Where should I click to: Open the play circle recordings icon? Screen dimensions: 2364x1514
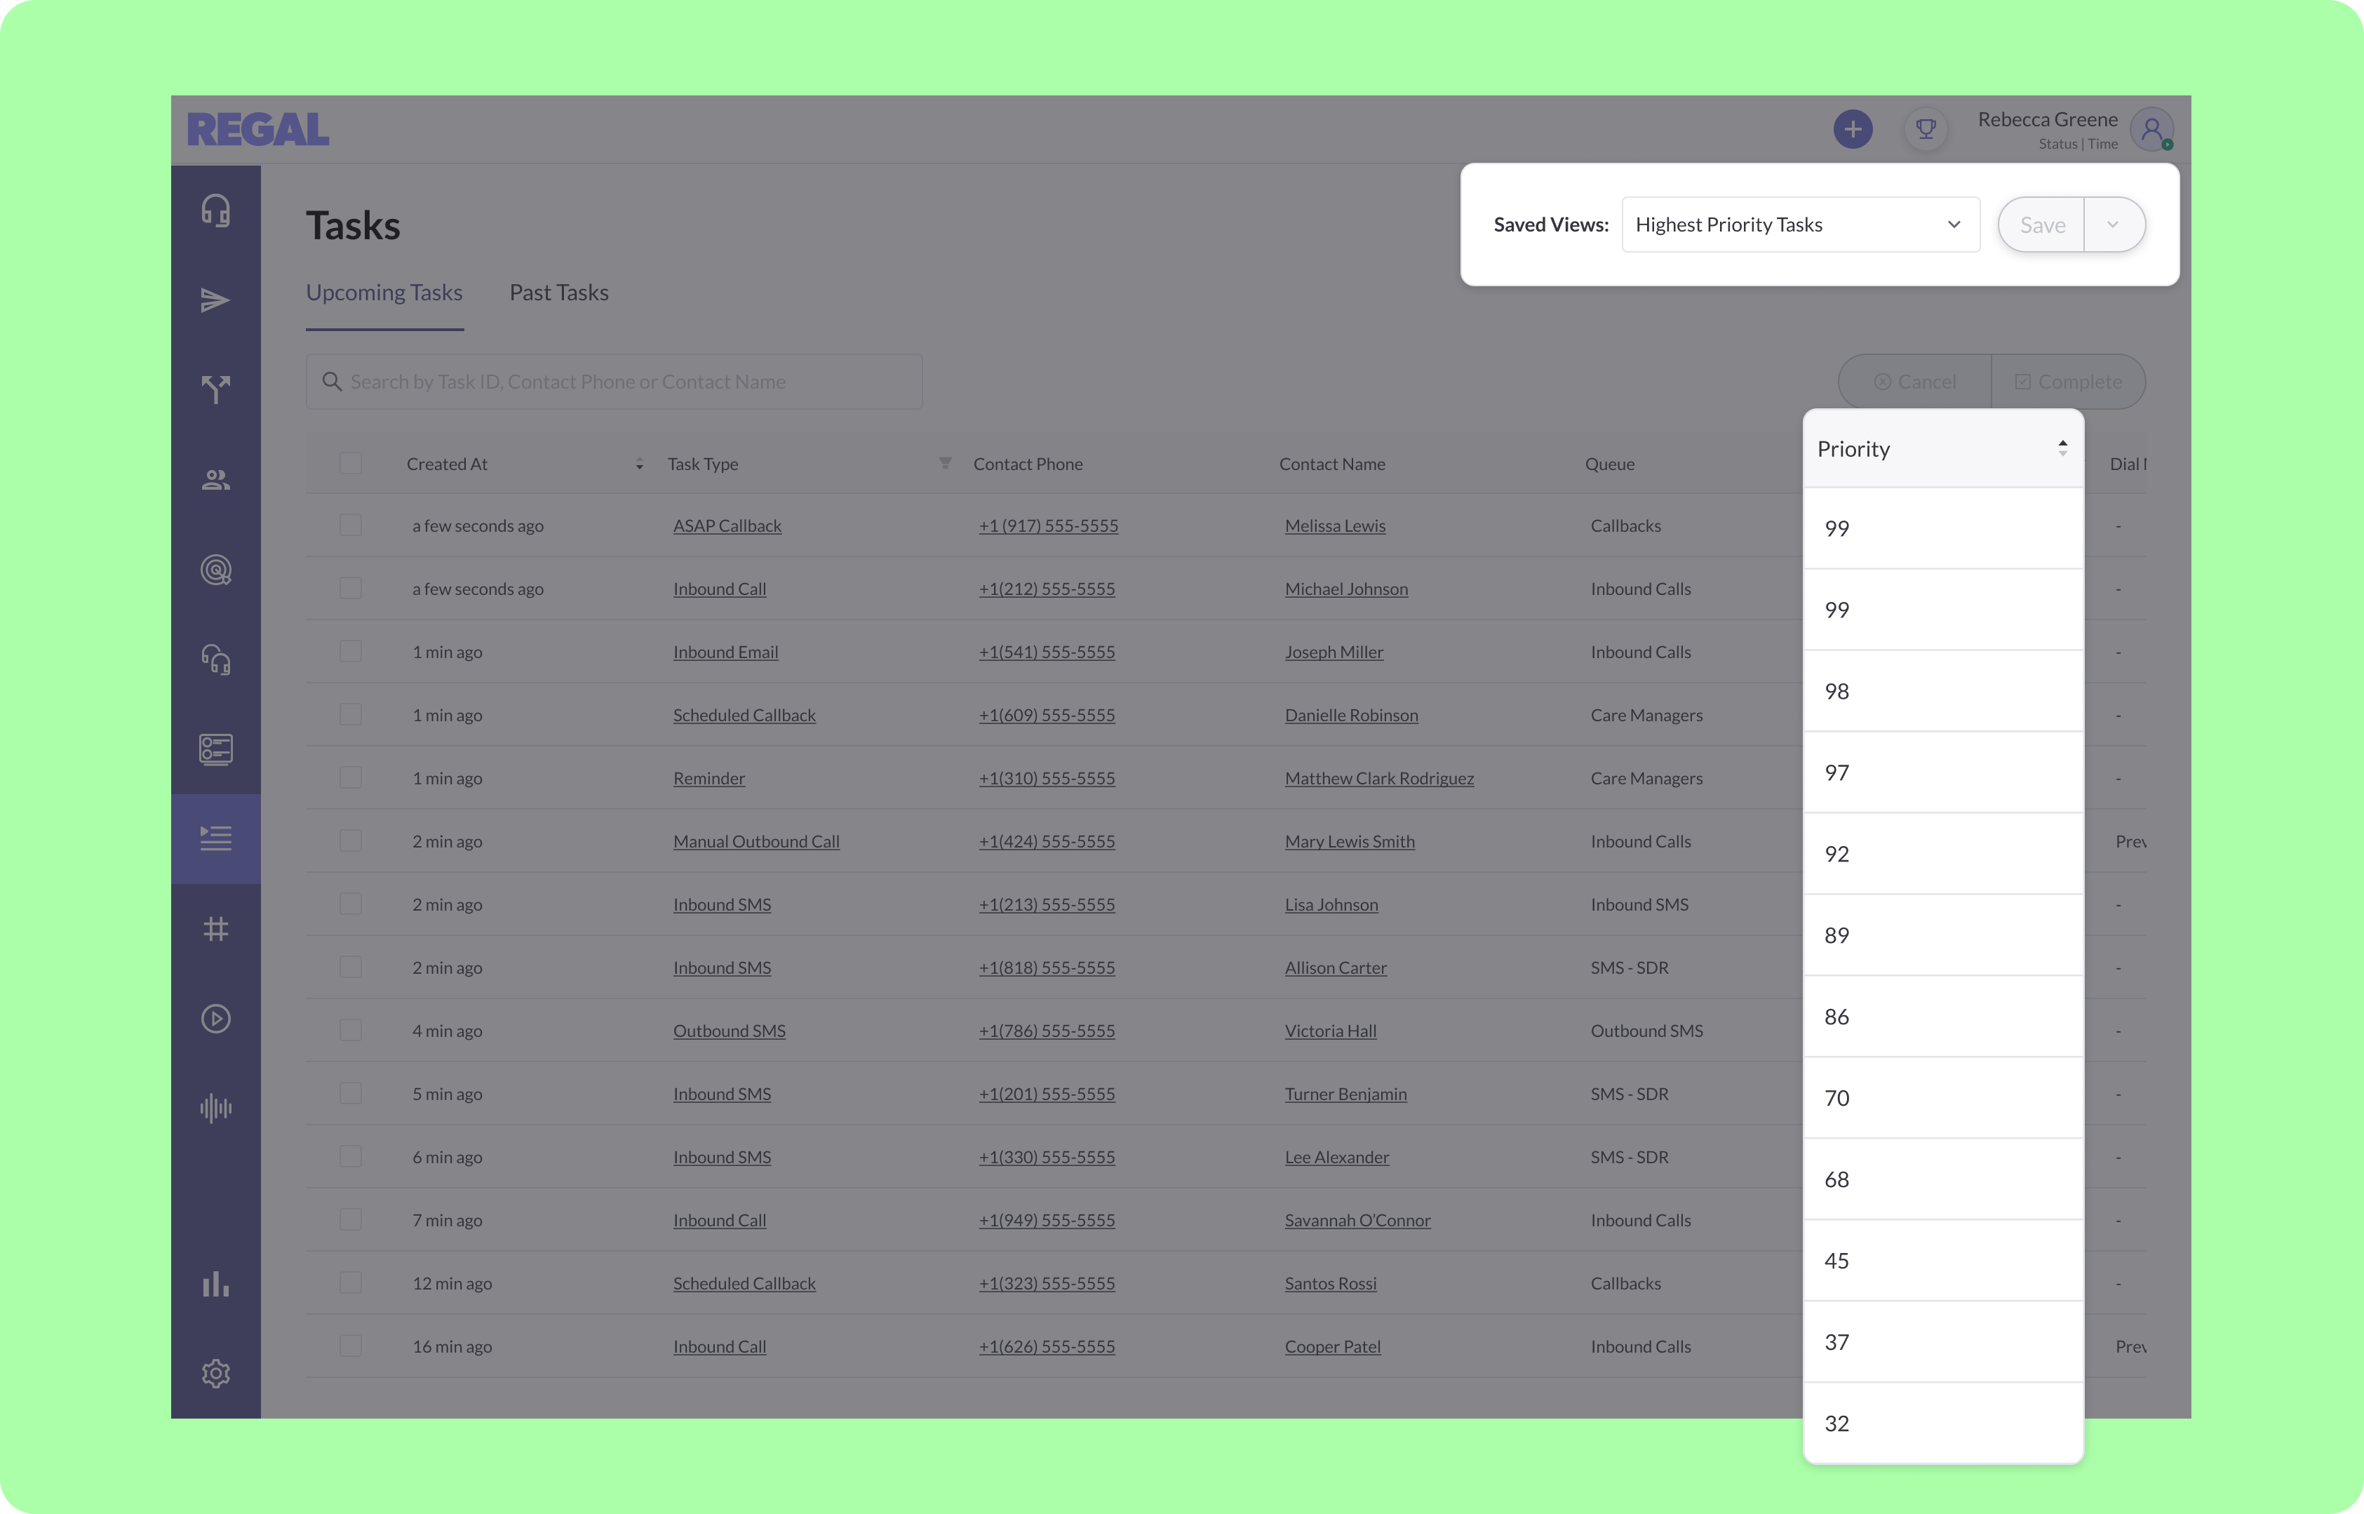(215, 1019)
